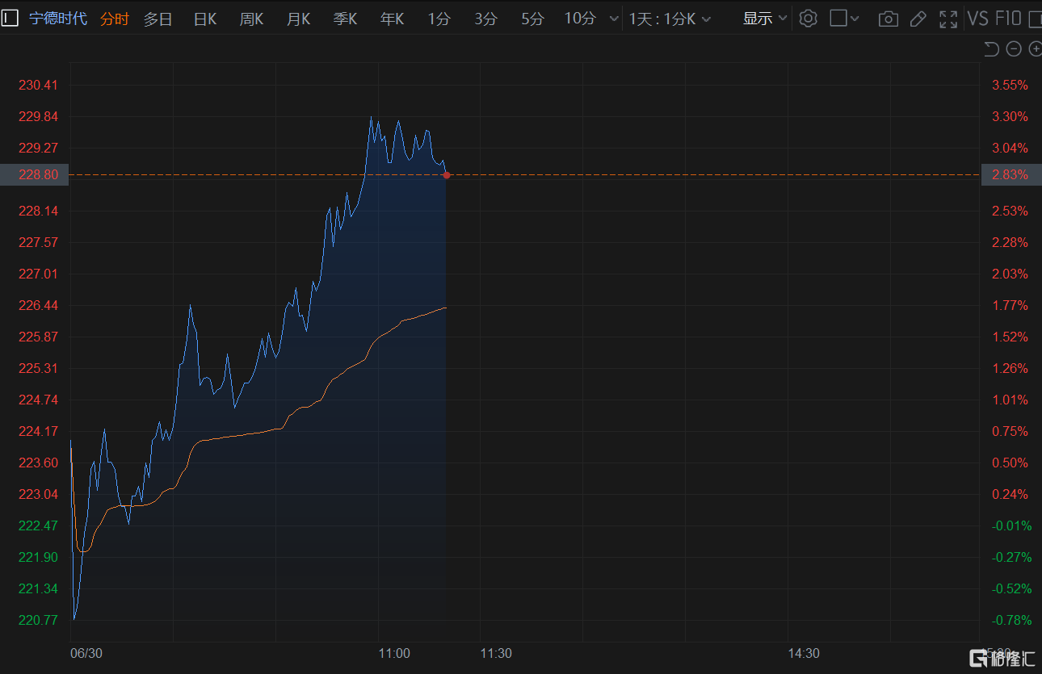Image resolution: width=1042 pixels, height=674 pixels.
Task: Click the 230.41 price axis label
Action: [x=38, y=85]
